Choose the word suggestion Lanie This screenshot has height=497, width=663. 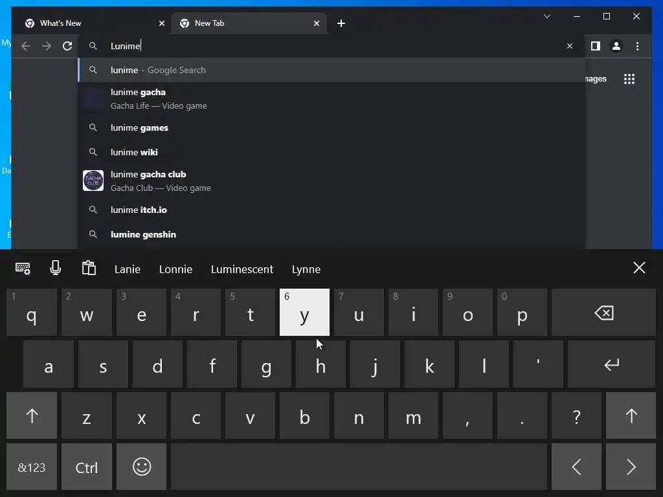click(128, 269)
